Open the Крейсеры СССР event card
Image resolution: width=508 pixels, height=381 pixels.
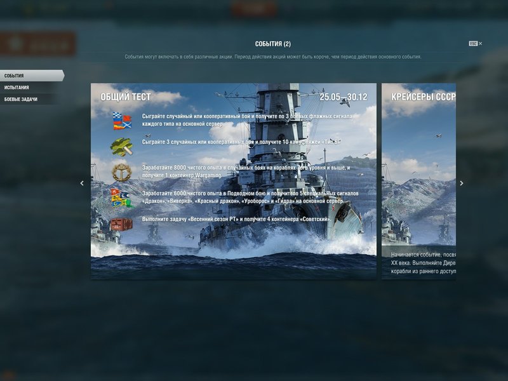point(418,181)
